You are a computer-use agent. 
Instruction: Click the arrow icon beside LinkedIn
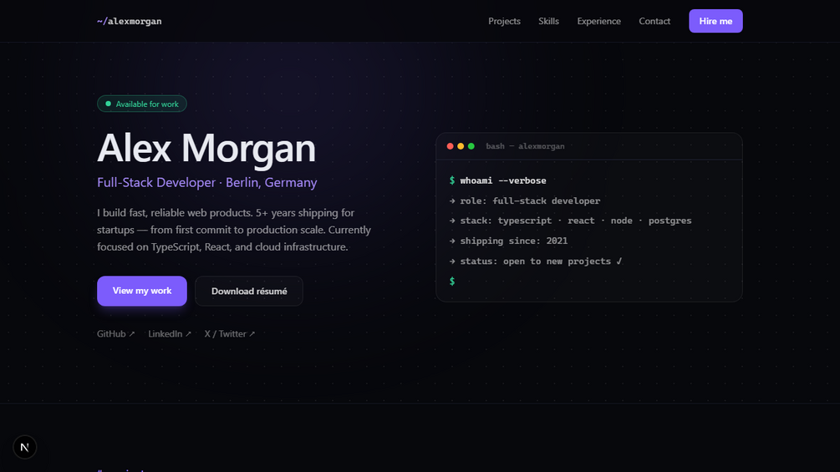(x=188, y=334)
